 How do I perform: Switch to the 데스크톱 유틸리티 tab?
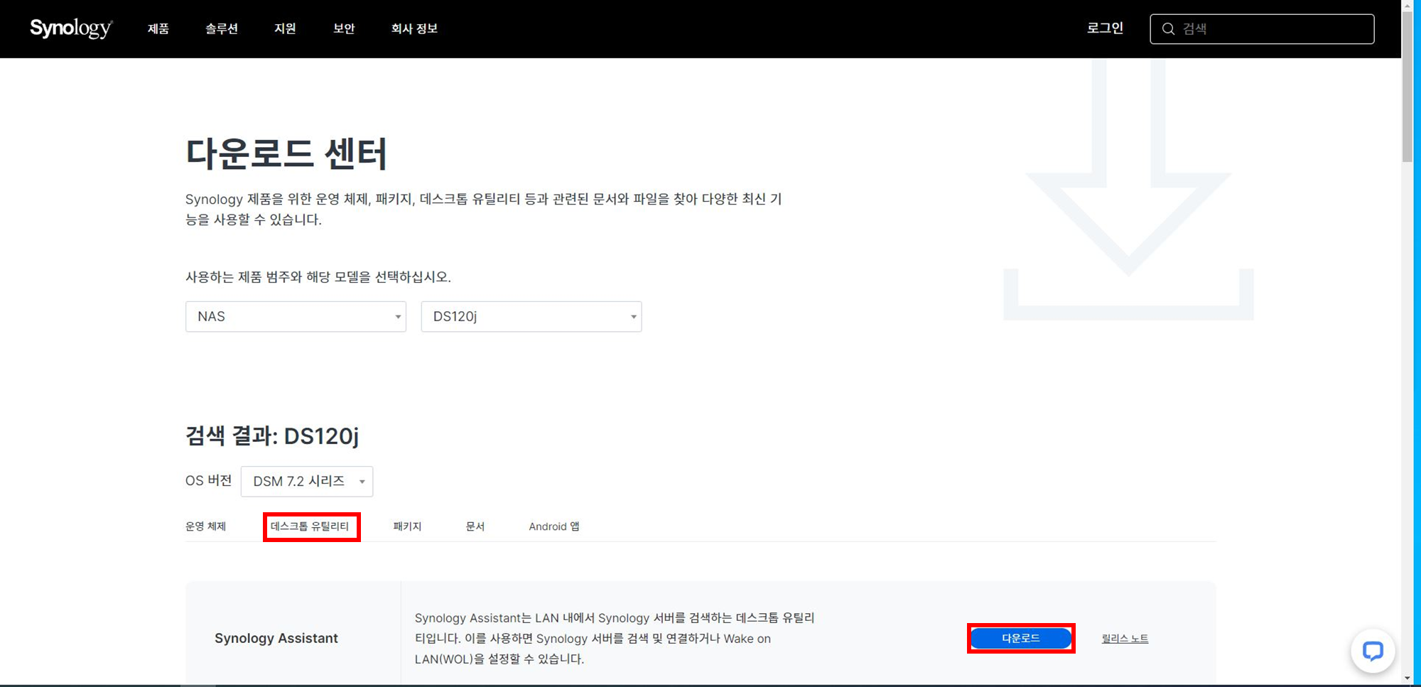[310, 526]
